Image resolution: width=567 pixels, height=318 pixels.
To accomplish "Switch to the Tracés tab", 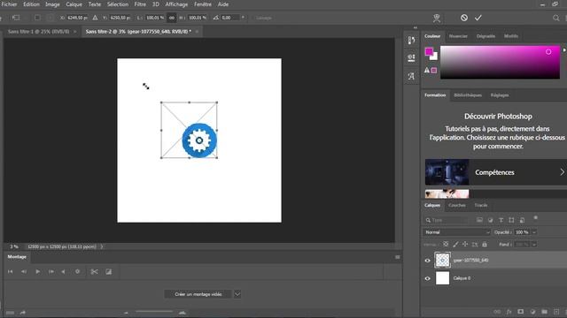I will (480, 205).
